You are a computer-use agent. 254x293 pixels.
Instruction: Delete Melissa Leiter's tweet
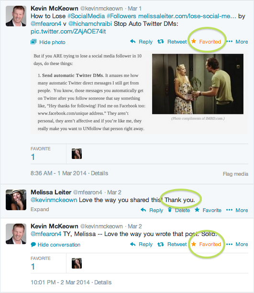tap(182, 210)
